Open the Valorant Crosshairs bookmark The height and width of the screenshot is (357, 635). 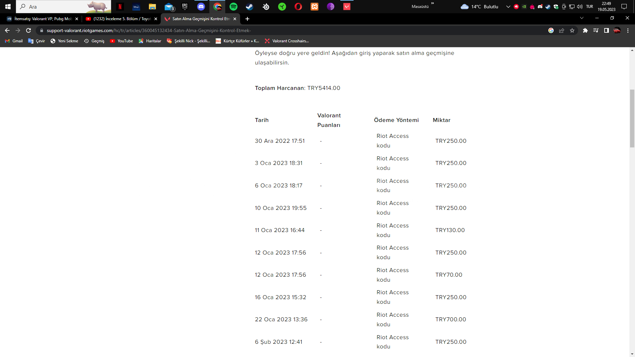pos(287,41)
